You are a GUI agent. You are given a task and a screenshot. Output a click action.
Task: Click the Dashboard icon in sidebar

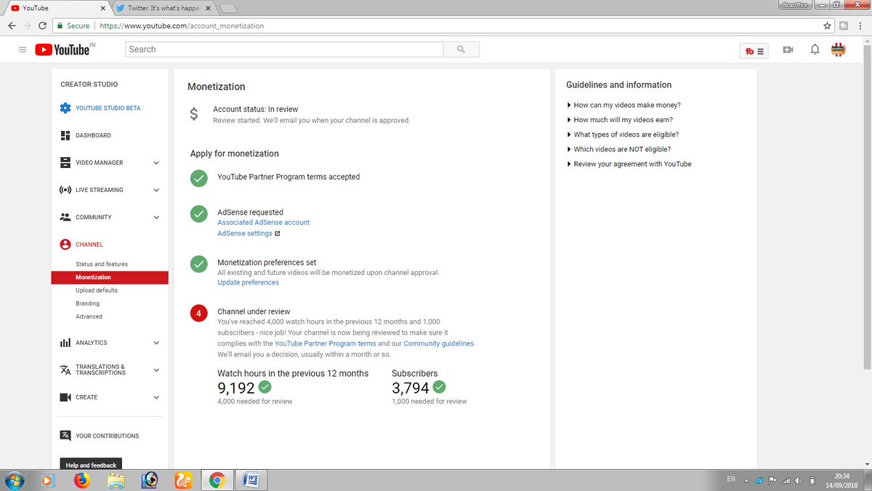point(65,135)
